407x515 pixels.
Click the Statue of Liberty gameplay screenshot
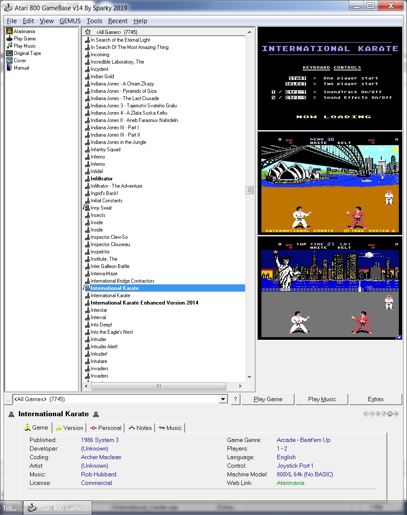[x=330, y=288]
